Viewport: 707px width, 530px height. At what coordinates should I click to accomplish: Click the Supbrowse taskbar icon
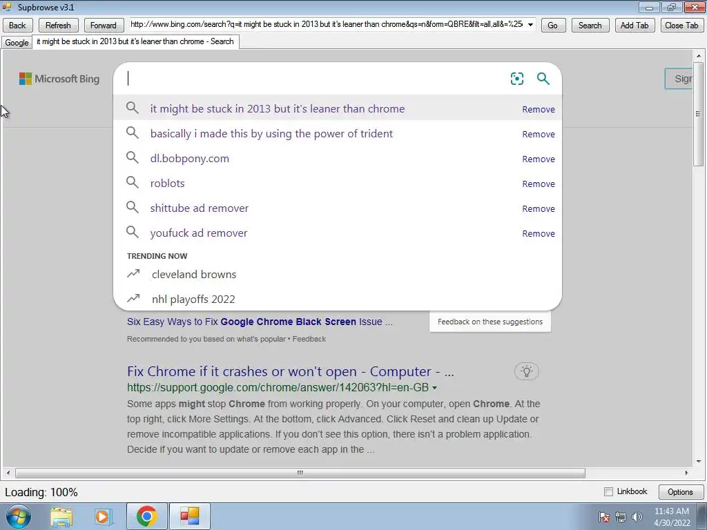pos(189,516)
